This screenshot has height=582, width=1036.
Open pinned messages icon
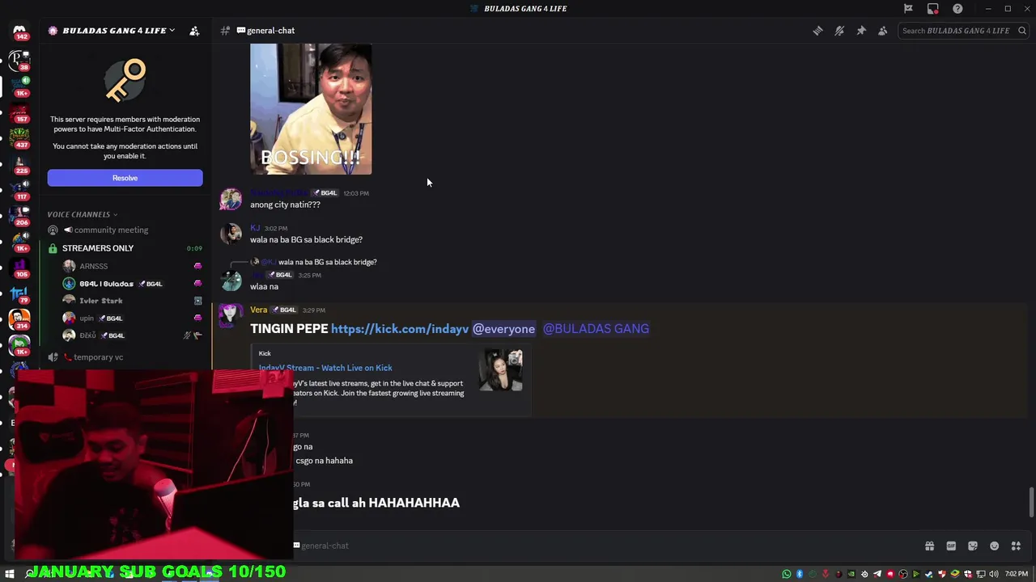pyautogui.click(x=861, y=31)
